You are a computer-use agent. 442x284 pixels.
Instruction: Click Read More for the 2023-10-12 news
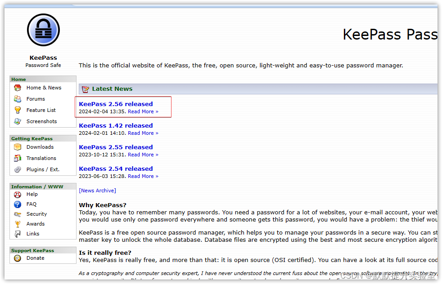(x=143, y=155)
